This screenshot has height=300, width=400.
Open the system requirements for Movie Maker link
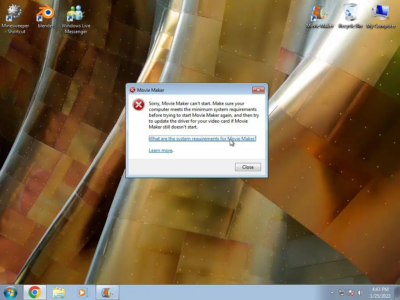pos(202,139)
